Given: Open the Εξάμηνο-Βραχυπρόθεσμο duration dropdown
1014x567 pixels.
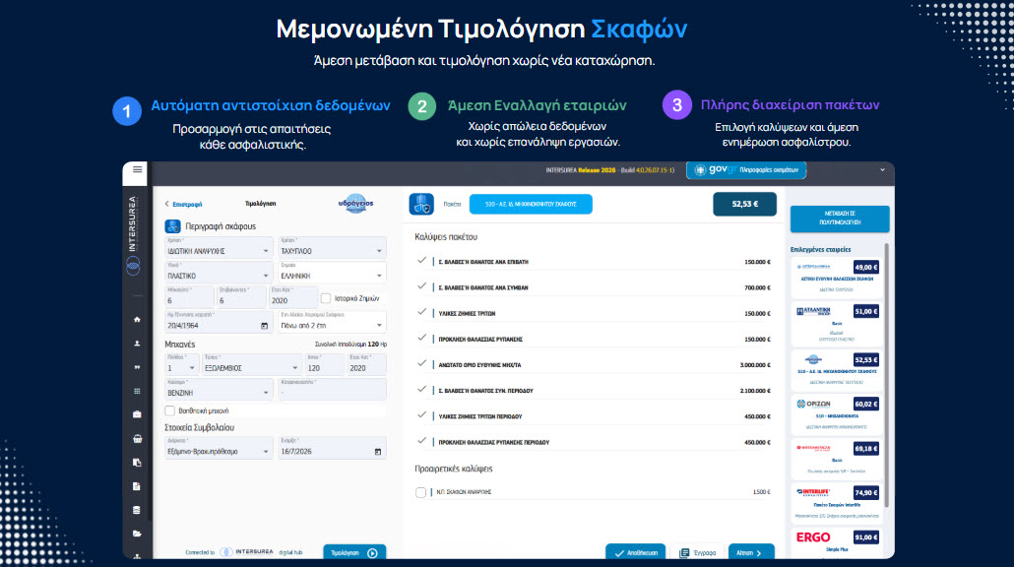Looking at the screenshot, I should (218, 448).
